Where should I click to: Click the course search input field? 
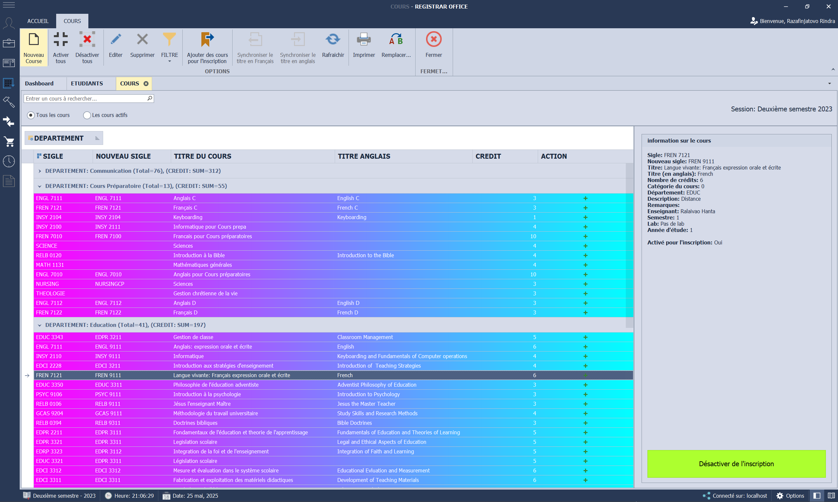coord(84,99)
